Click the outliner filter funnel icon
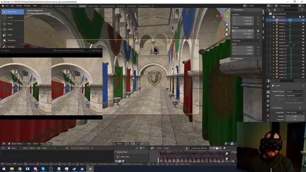 coord(303,10)
